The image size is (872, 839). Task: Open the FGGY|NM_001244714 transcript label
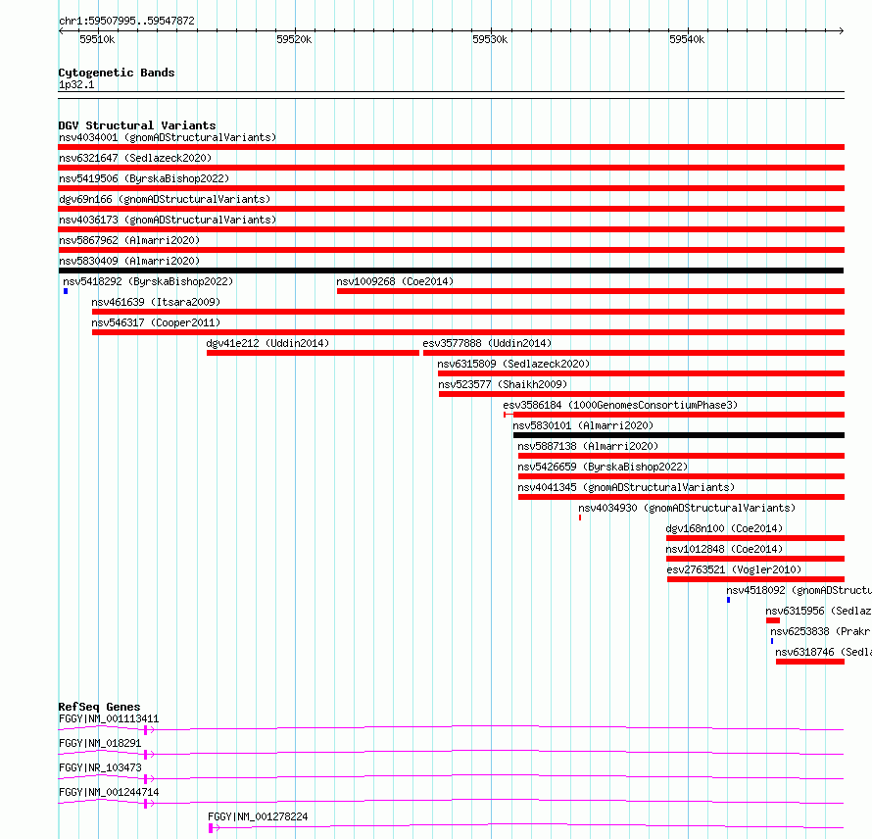coord(109,792)
